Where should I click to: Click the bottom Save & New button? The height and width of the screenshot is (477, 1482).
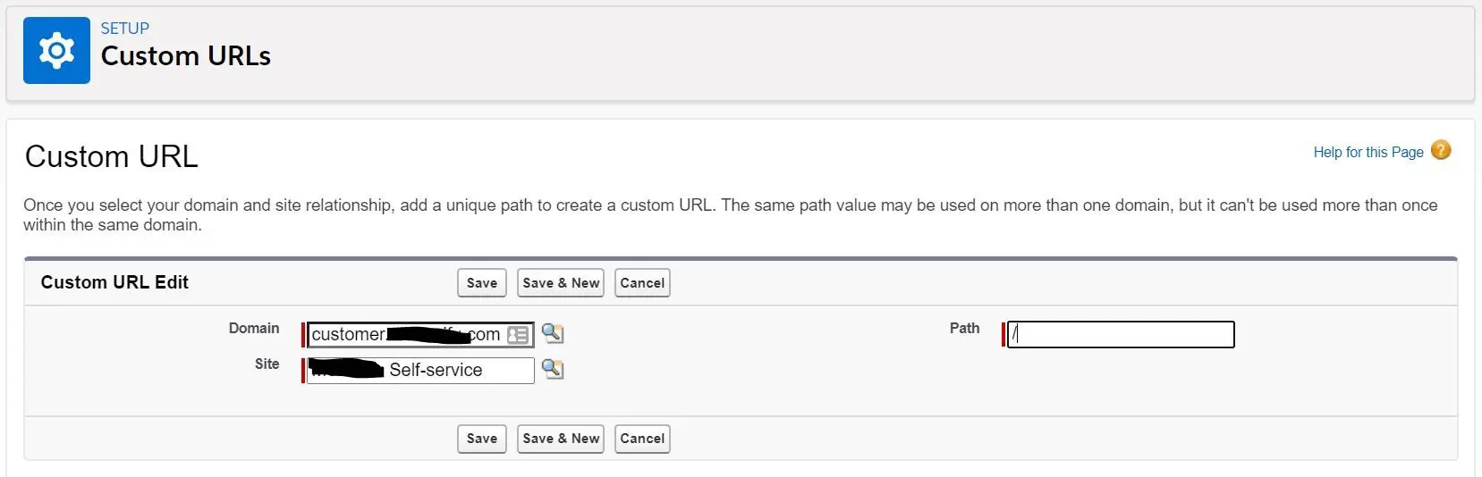point(561,439)
